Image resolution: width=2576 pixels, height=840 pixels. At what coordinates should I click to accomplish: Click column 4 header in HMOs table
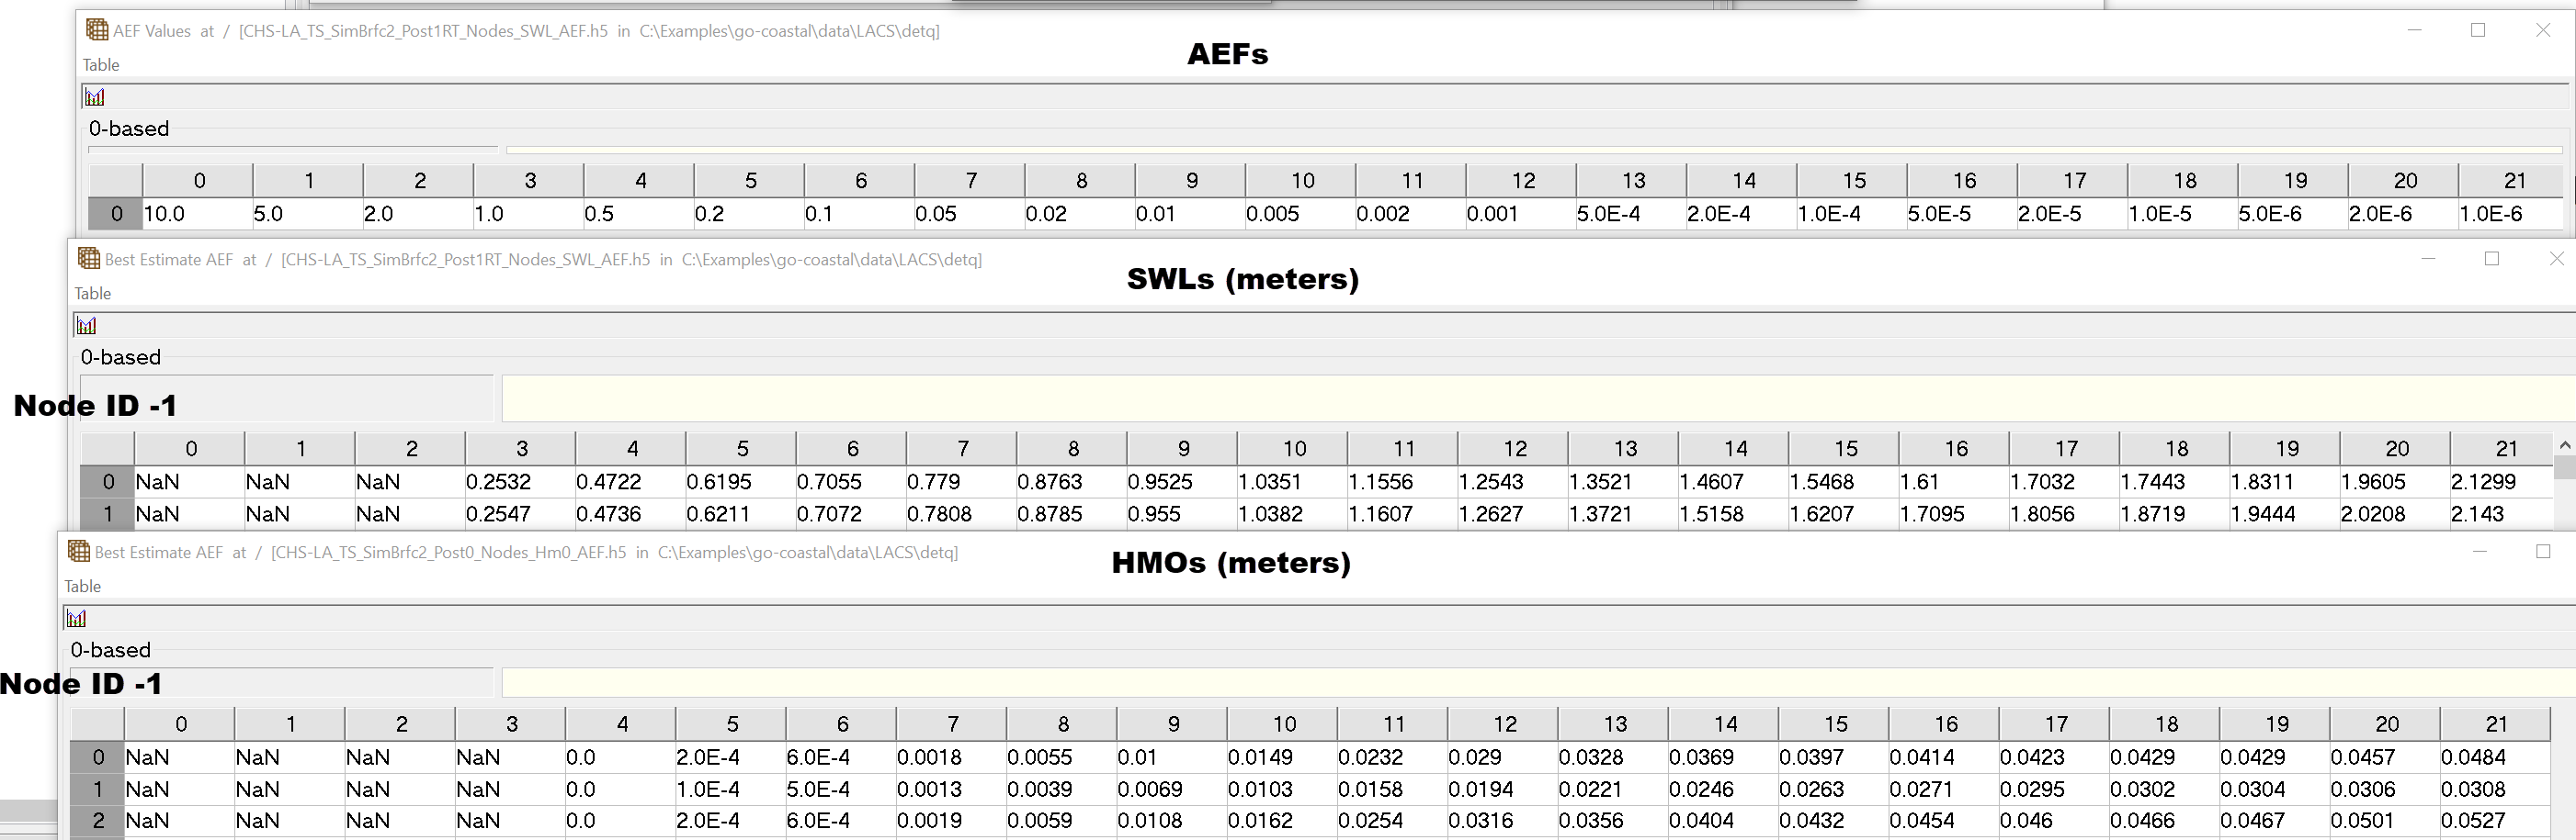click(x=621, y=724)
